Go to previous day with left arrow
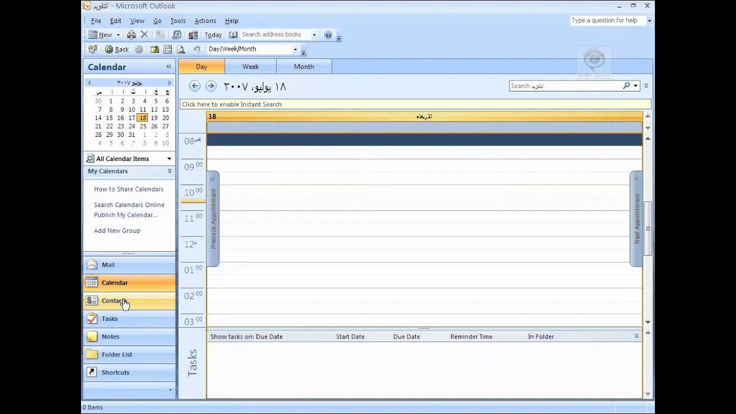This screenshot has width=736, height=414. click(x=194, y=86)
